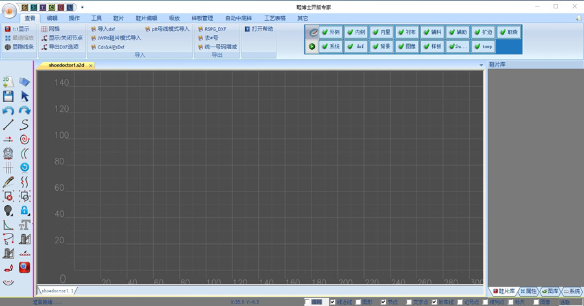
Task: Click the blue L quick access icon
Action: tap(69, 7)
